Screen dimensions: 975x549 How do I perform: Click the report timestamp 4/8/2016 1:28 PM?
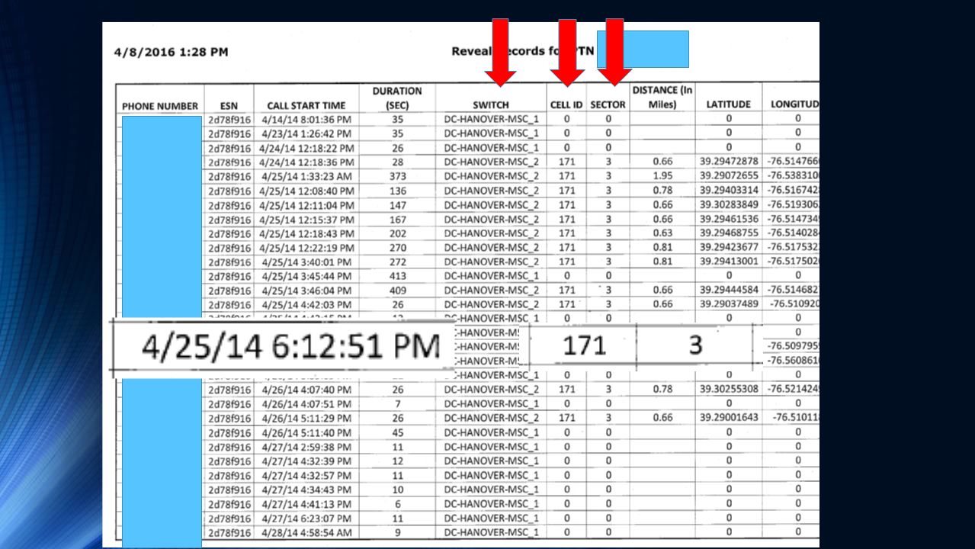[x=171, y=53]
